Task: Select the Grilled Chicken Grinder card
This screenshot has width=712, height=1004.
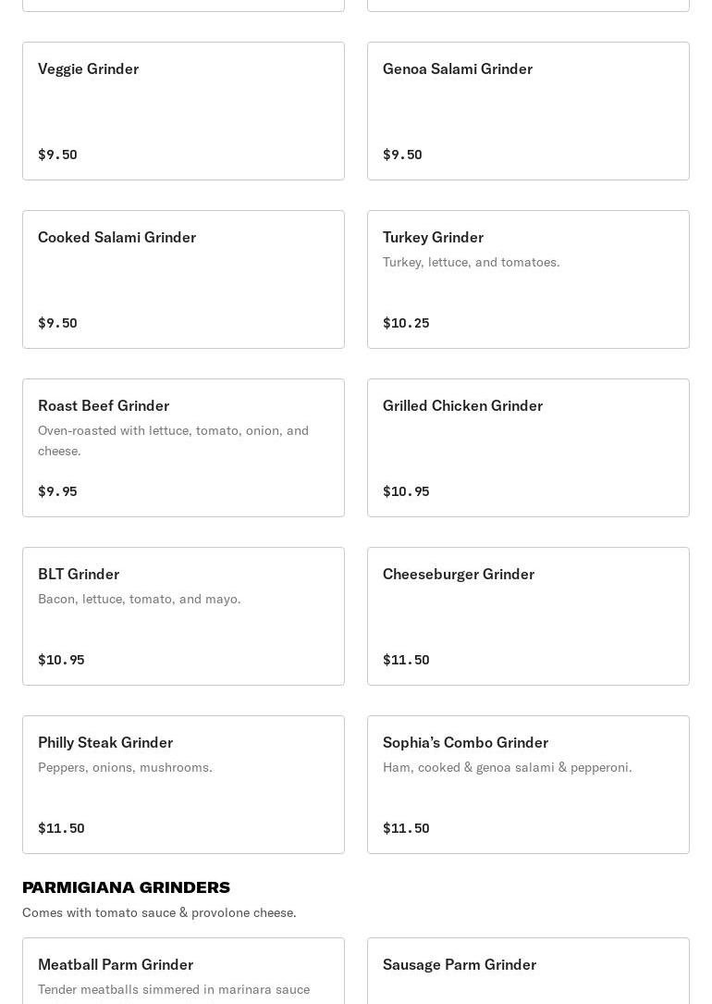Action: tap(528, 448)
